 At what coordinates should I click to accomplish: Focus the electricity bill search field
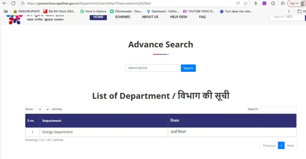tap(152, 68)
